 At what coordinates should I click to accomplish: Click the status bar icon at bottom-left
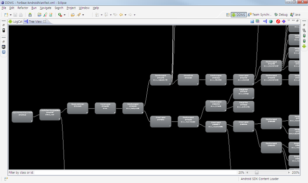point(6,179)
